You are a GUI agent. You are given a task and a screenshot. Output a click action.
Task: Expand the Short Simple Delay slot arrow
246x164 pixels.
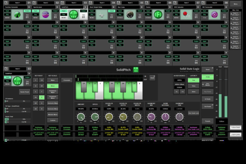[114, 7]
